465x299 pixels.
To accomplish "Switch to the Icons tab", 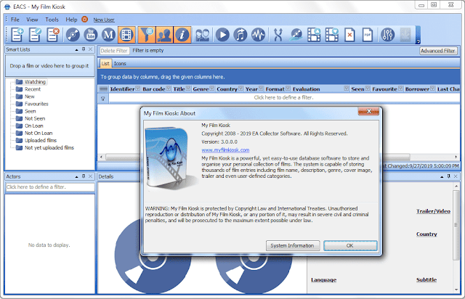I will pos(120,63).
